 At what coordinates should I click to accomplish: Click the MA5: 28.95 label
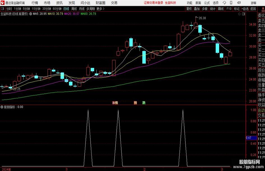pyautogui.click(x=40, y=14)
